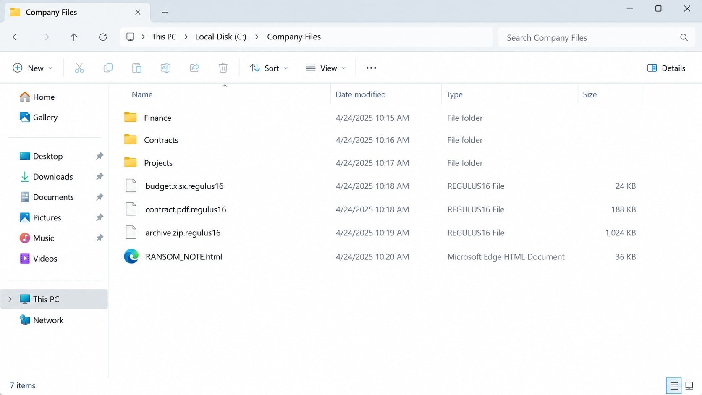Expand chevron after This PC in breadcrumb

[186, 37]
